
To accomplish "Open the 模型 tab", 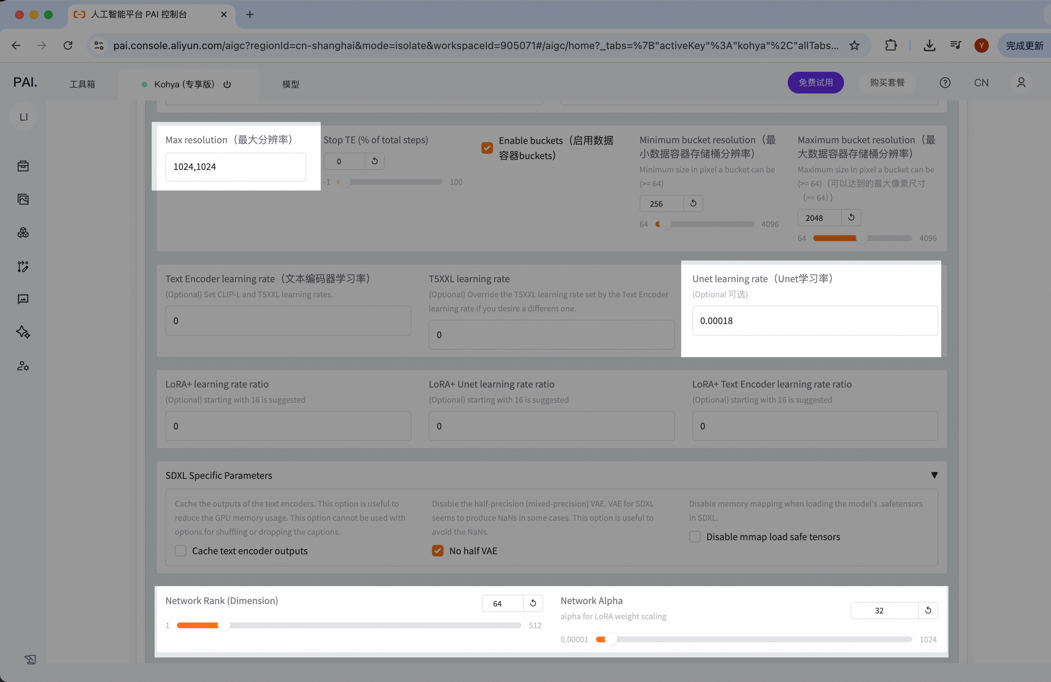I will coord(291,84).
